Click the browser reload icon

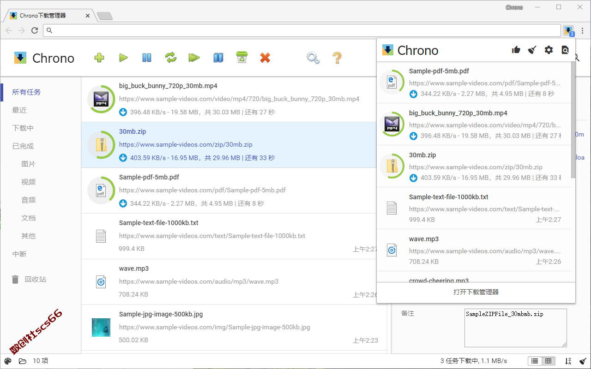click(x=35, y=30)
